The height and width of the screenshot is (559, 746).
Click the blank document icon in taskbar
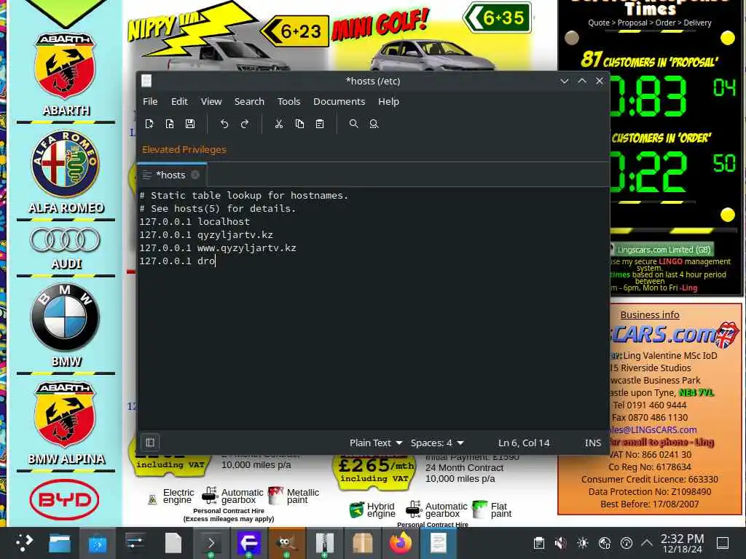click(173, 542)
